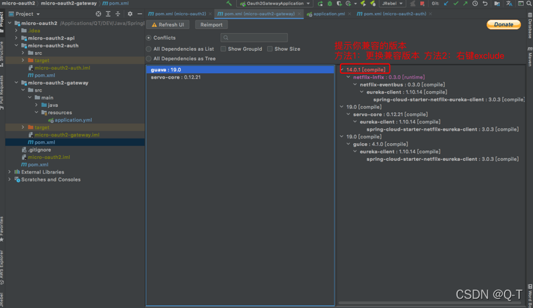Click Select Opened File target icon
This screenshot has height=308, width=533.
point(98,14)
